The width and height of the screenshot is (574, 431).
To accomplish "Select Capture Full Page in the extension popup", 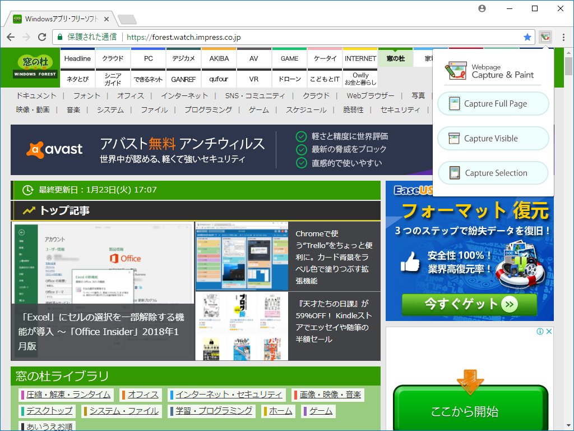I will click(x=493, y=104).
